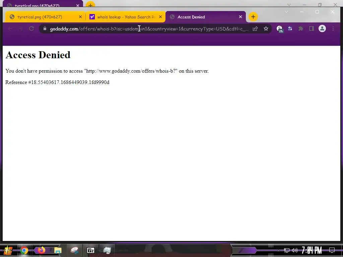
Task: Expand tab search chevron in background window
Action: 289,5
